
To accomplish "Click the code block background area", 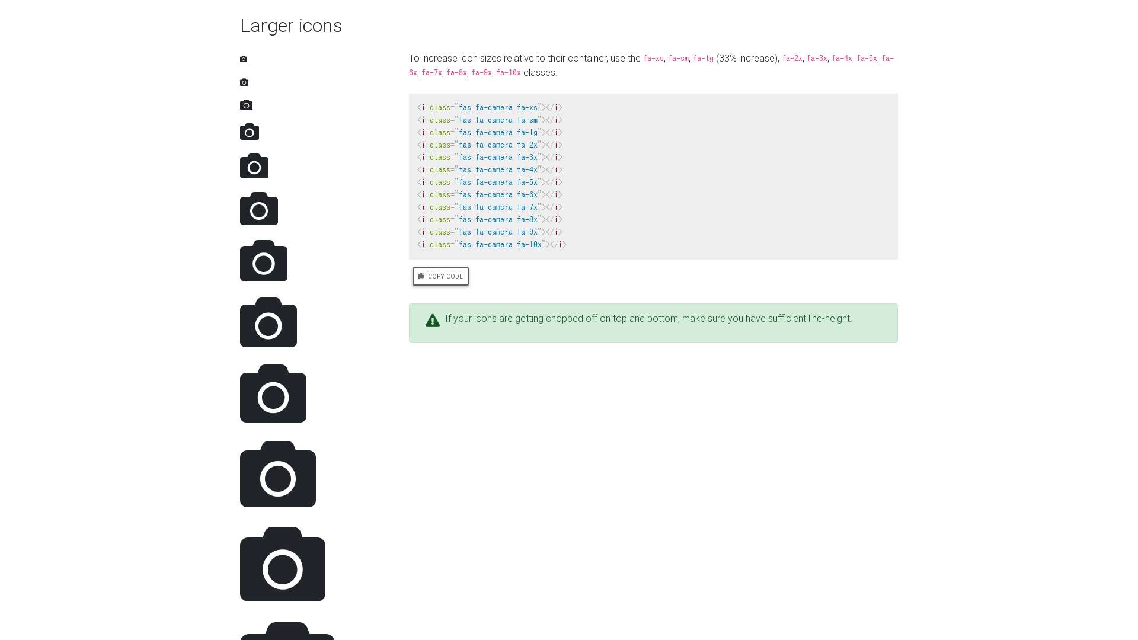I will (711, 178).
